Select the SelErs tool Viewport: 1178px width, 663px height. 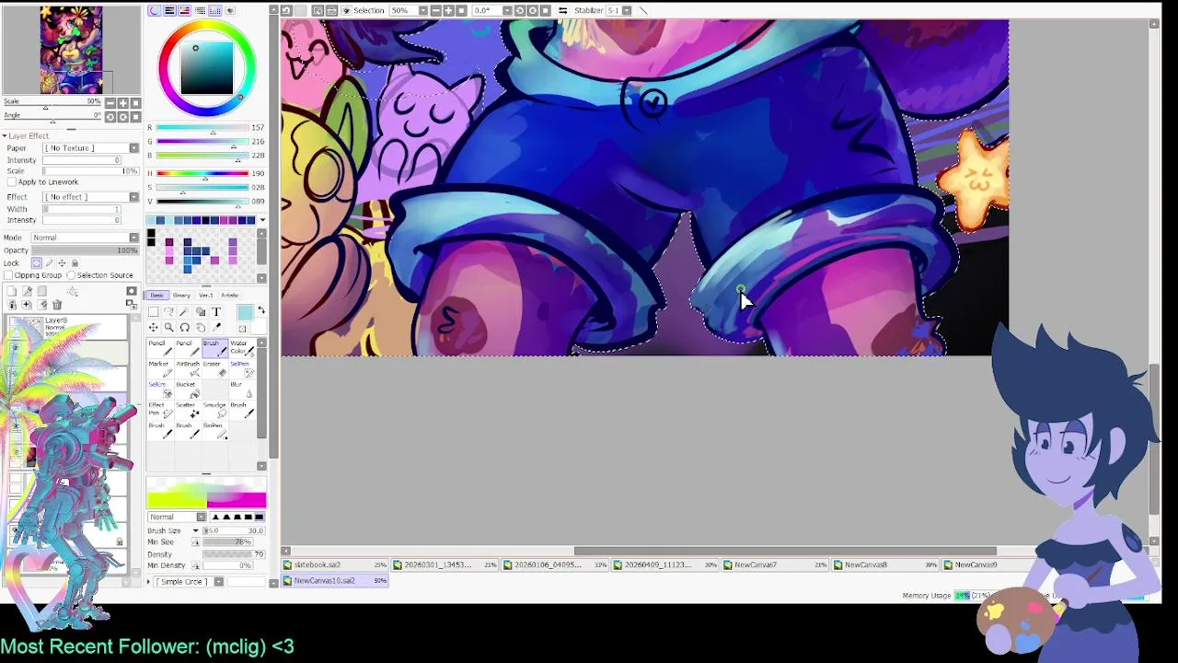[x=160, y=389]
